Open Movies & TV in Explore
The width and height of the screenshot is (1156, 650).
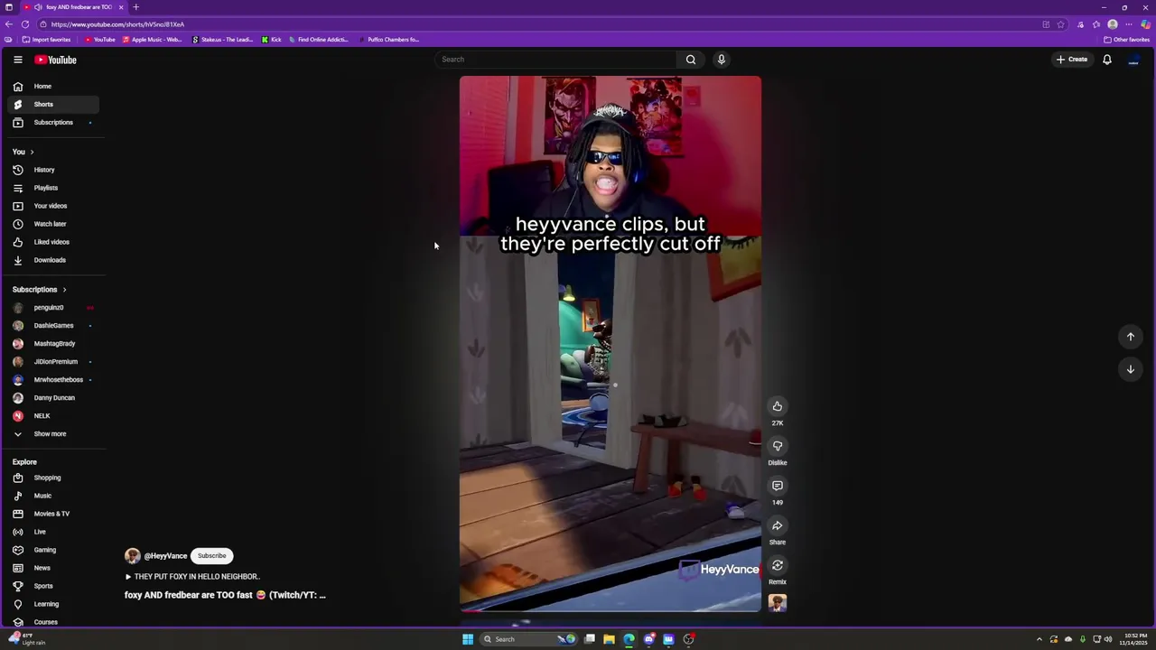(54, 514)
